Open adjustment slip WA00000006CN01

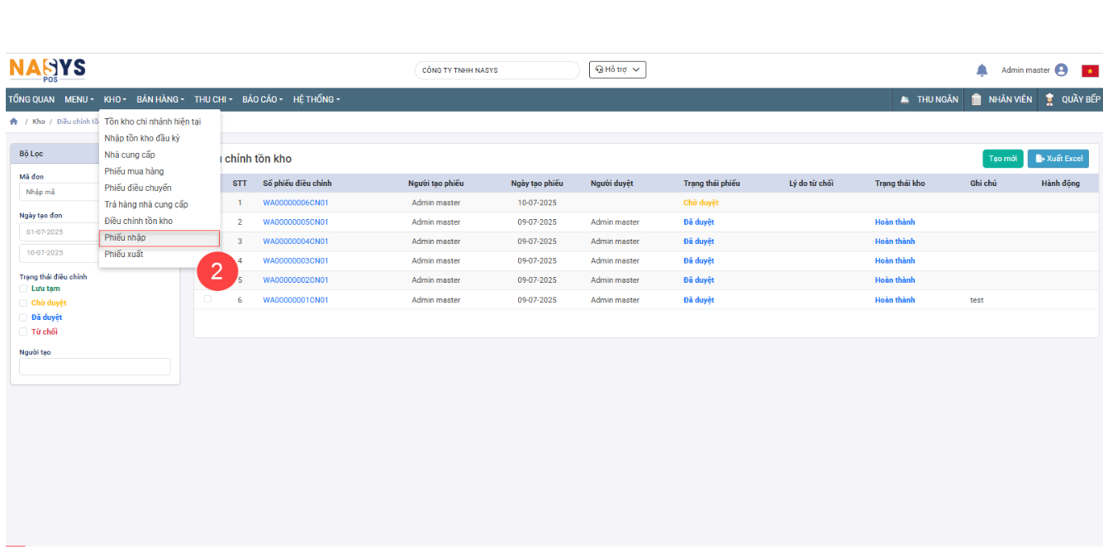pos(296,203)
